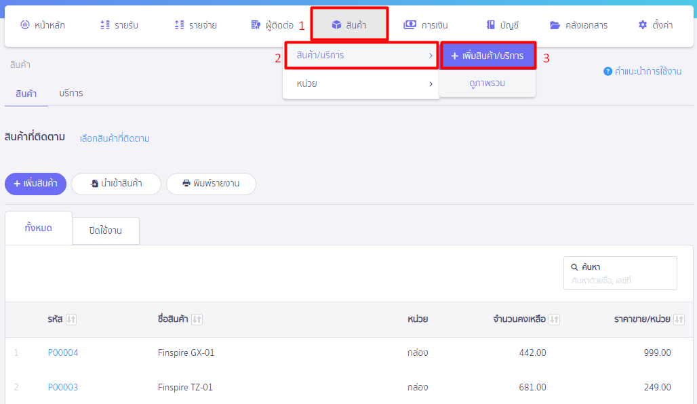The image size is (697, 404).
Task: Expand the สินค้า/บริการ submenu arrow
Action: tap(431, 56)
